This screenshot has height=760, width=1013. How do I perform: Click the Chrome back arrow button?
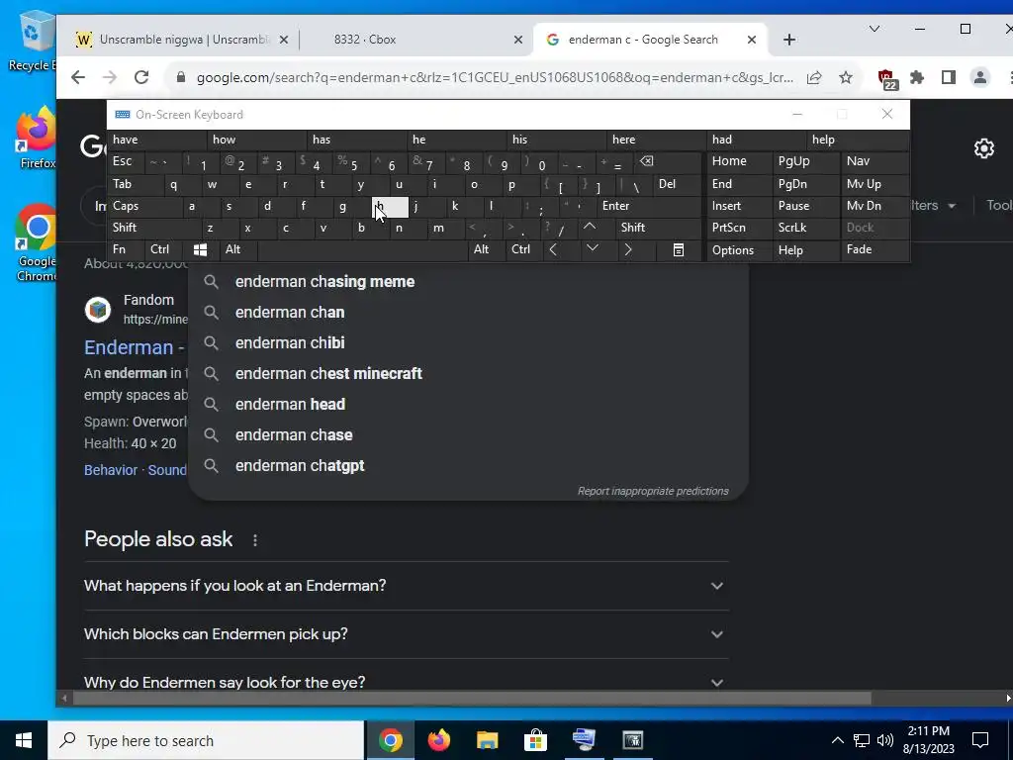pyautogui.click(x=78, y=77)
